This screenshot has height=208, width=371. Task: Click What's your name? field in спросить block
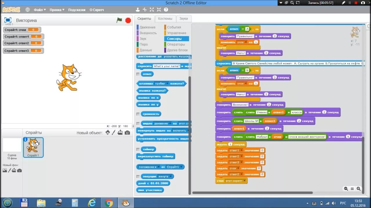[x=166, y=66]
